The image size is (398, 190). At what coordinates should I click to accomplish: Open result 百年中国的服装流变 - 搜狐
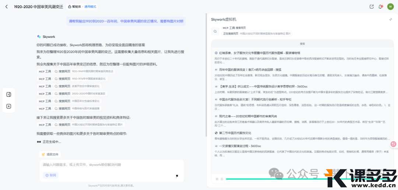(250, 70)
